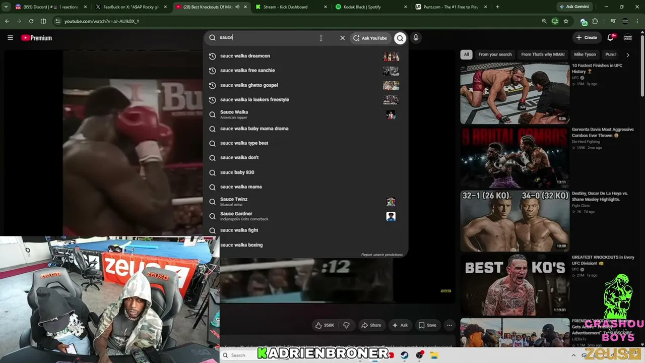This screenshot has width=645, height=363.
Task: Choose the Sauce Twinz musical artist suggestion
Action: tap(305, 202)
